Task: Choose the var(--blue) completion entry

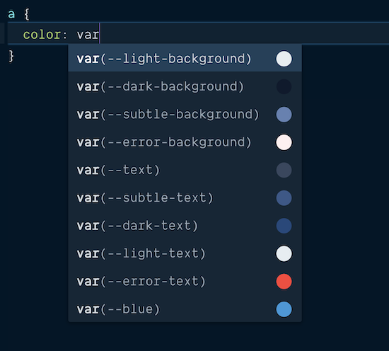Action: [185, 309]
